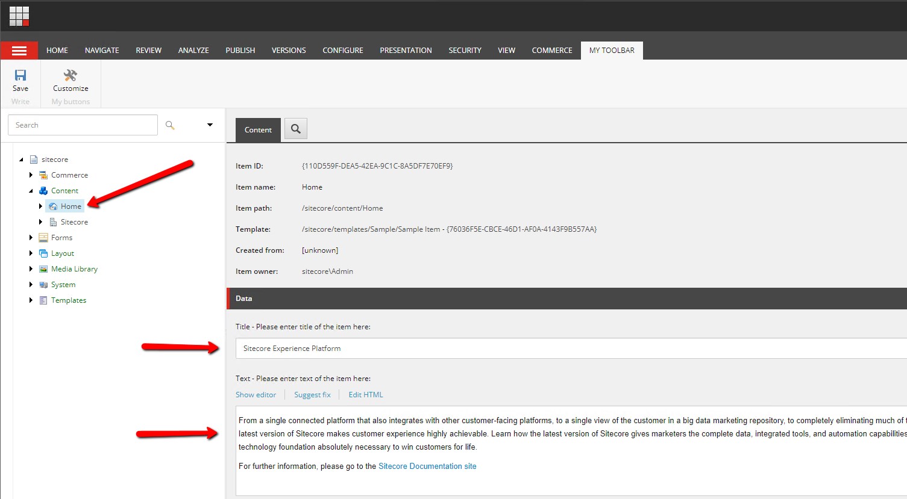Screen dimensions: 907x499
Task: Open the REVIEW ribbon tab
Action: tap(149, 51)
